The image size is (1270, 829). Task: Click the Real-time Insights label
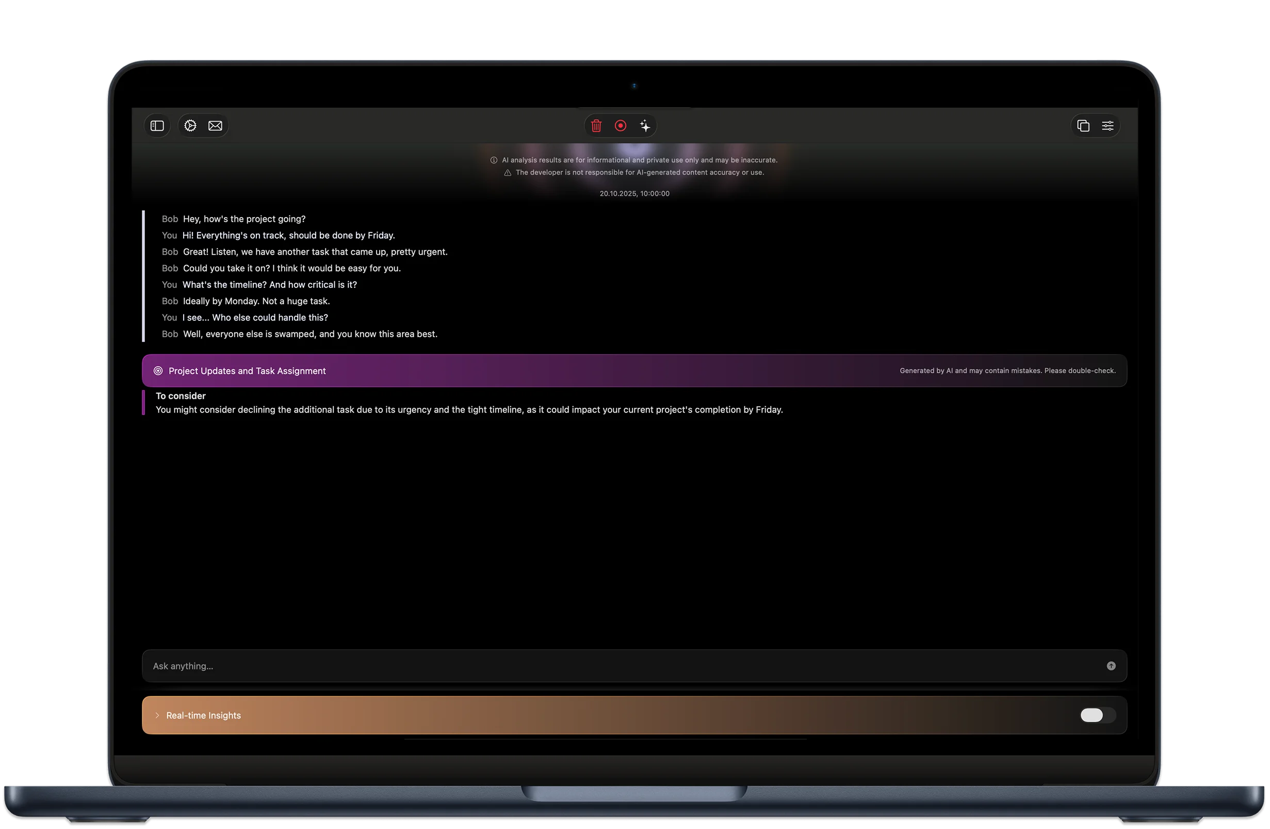(x=203, y=716)
